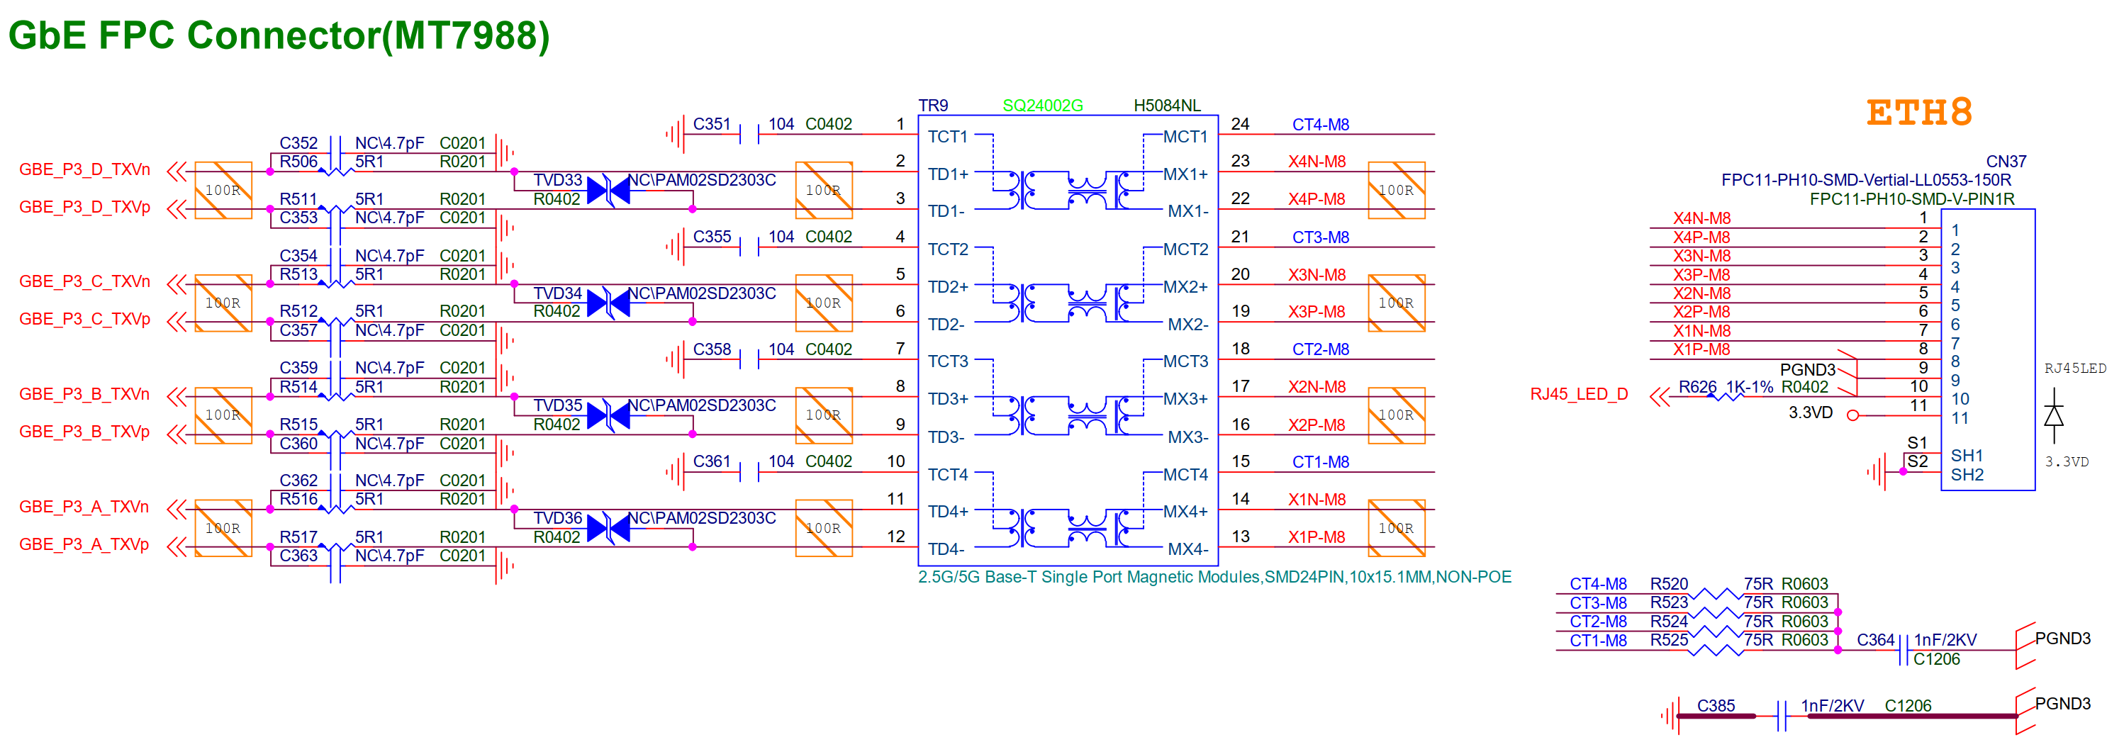The width and height of the screenshot is (2124, 747).
Task: Click the RJ45_LED_D off-page connector arrow
Action: (1659, 398)
